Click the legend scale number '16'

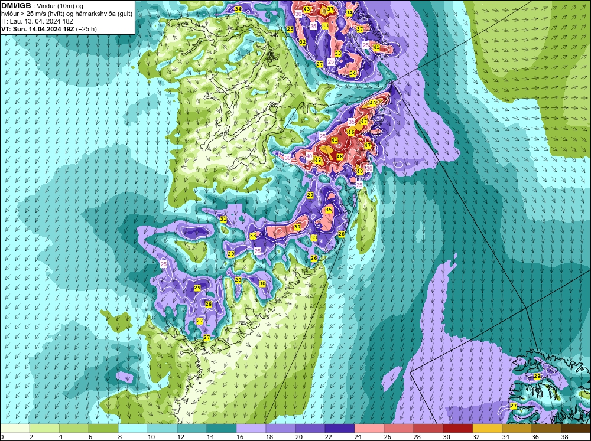pyautogui.click(x=240, y=437)
